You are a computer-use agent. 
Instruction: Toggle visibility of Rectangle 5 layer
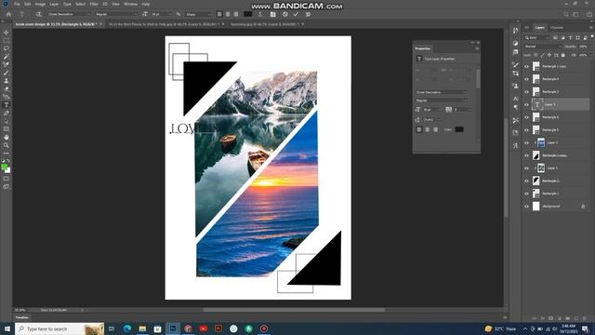tap(526, 130)
